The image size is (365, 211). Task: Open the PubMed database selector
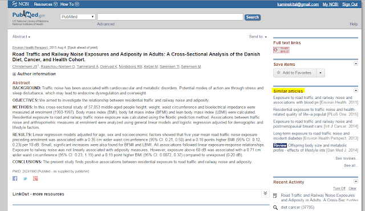[78, 17]
